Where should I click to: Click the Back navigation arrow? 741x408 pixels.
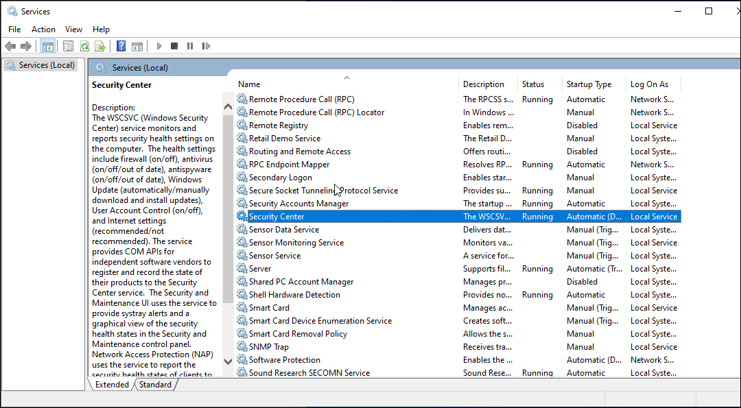coord(10,46)
